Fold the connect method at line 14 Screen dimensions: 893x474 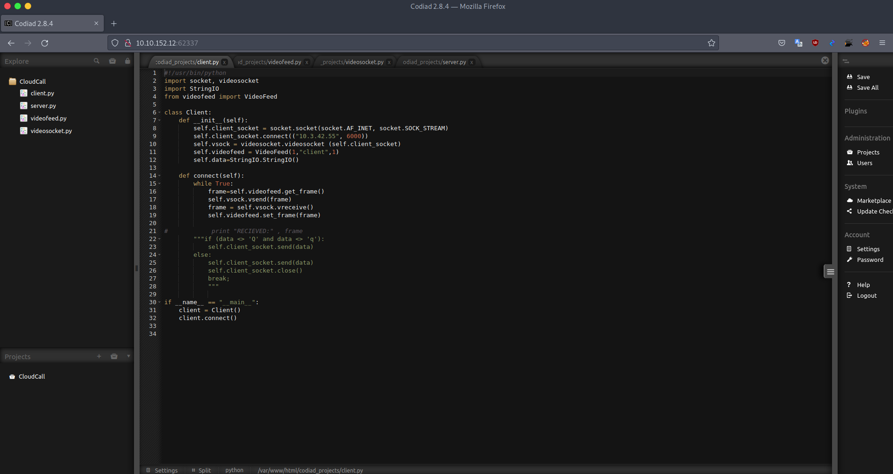click(159, 176)
